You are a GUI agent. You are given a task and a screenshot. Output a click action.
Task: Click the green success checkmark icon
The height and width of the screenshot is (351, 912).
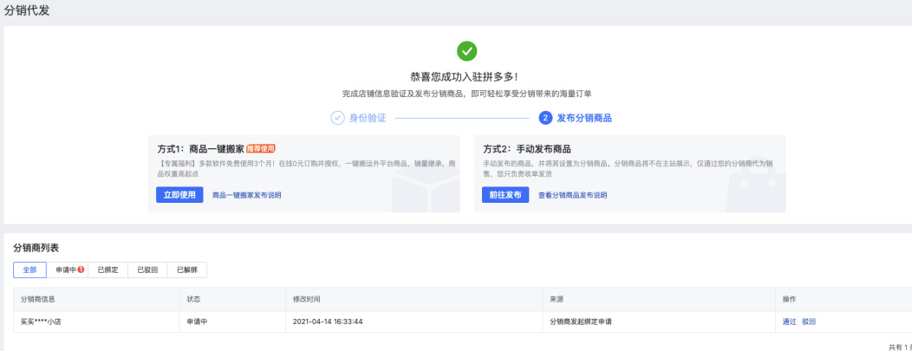click(466, 51)
